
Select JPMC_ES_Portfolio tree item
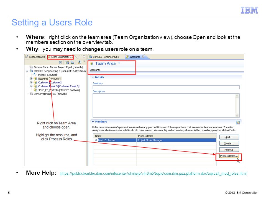(59, 90)
